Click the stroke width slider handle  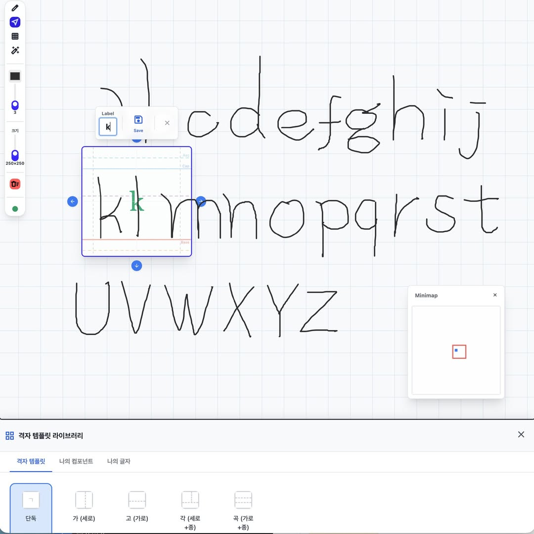coord(15,105)
